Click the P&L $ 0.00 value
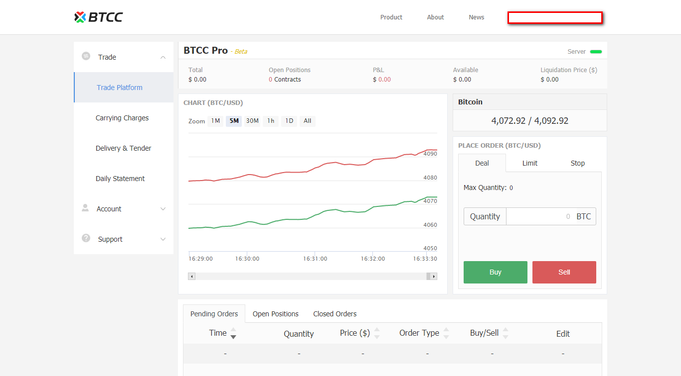 [x=382, y=80]
